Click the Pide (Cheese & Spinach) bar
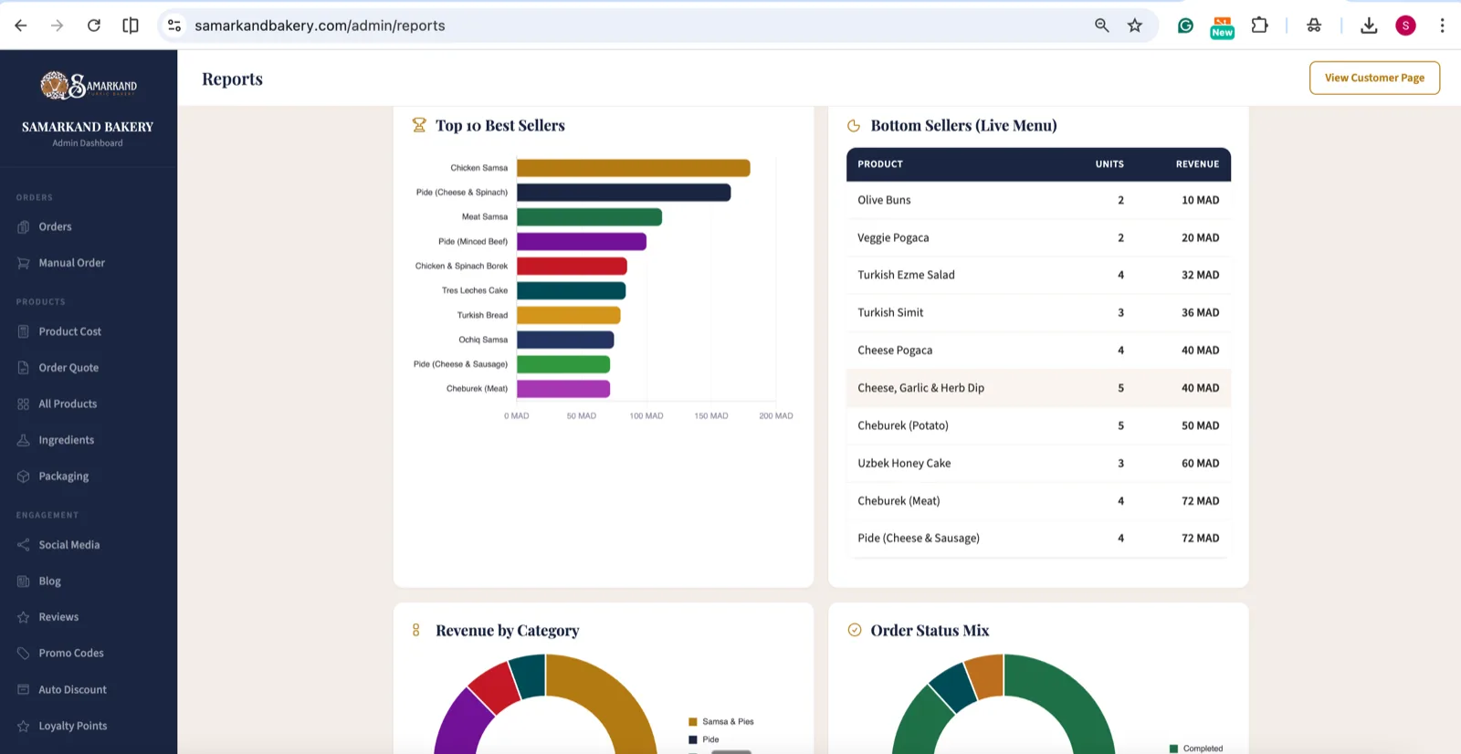The width and height of the screenshot is (1461, 754). 624,193
